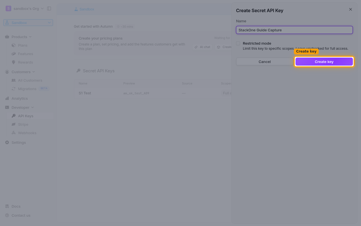Viewport: 361px width, 226px height.
Task: Click the purple S org avatar
Action: 8,8
